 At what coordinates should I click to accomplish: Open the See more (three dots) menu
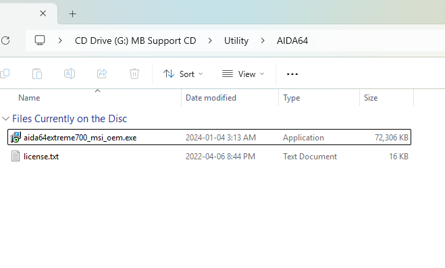point(292,74)
